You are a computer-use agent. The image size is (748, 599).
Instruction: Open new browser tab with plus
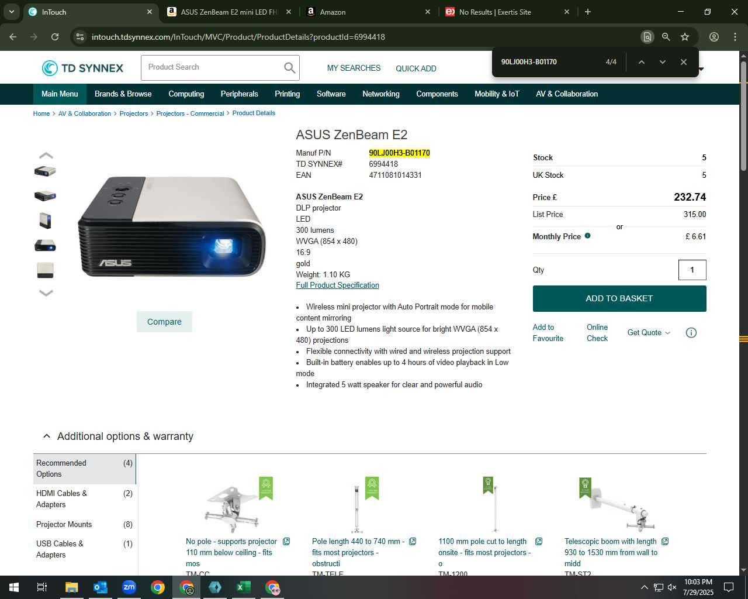(x=588, y=12)
